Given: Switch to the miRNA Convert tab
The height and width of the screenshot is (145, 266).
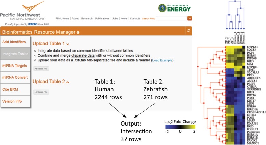Looking at the screenshot, I should pos(15,77).
